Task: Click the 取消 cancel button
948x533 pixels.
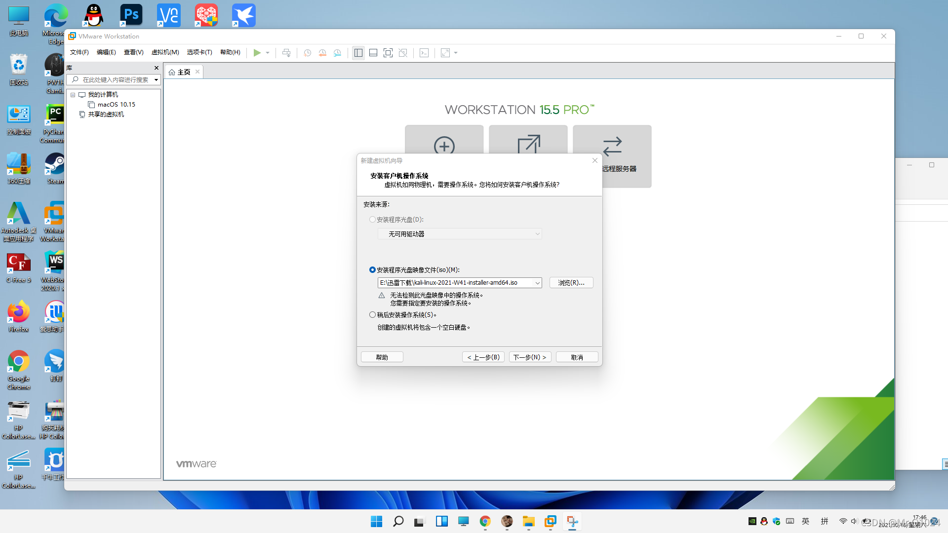Action: 577,357
